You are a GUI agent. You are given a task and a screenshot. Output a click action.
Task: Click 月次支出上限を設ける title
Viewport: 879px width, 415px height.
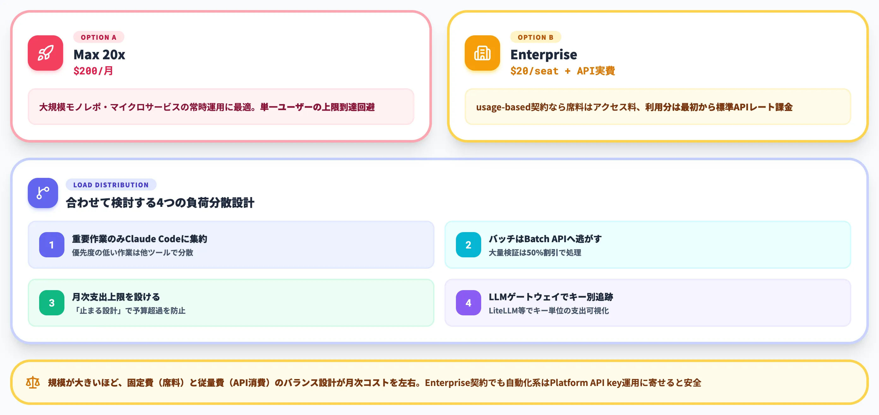[116, 297]
